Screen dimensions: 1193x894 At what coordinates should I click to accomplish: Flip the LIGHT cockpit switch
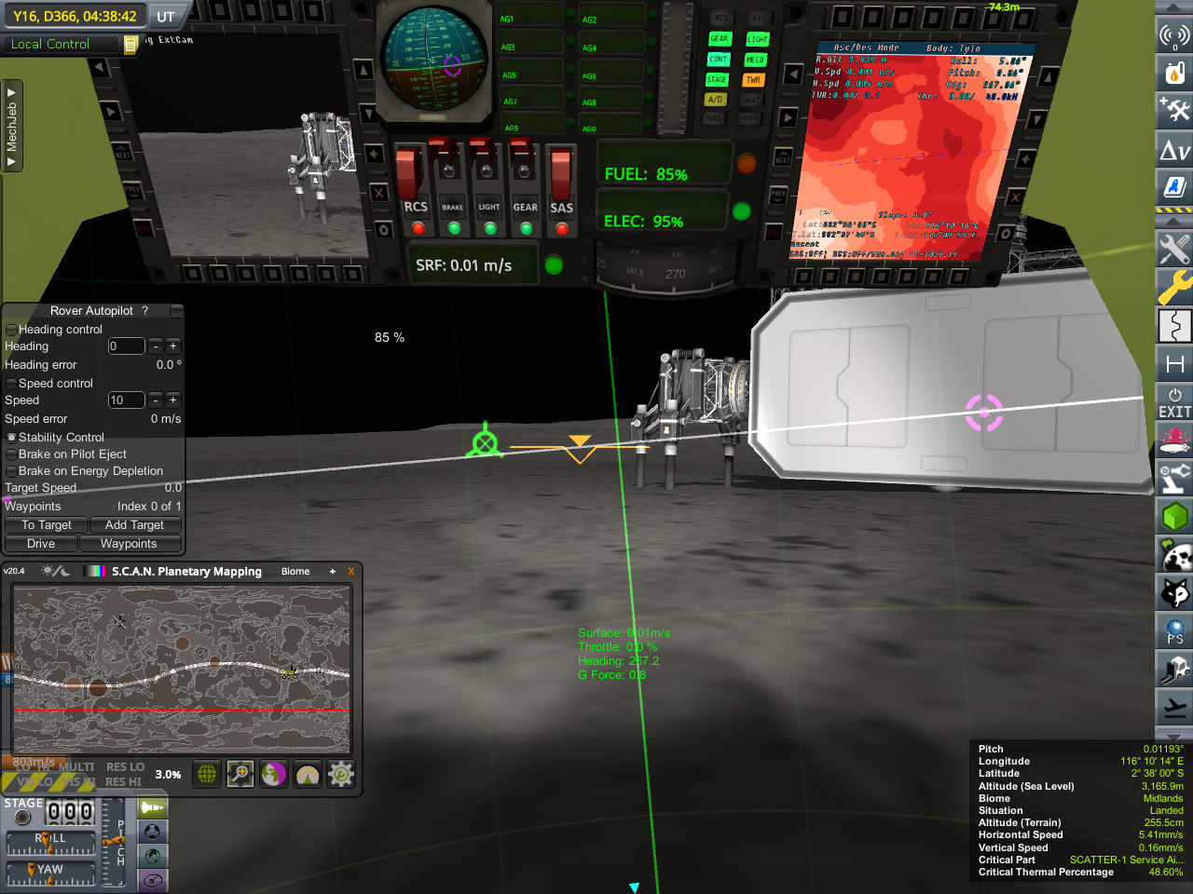(488, 169)
